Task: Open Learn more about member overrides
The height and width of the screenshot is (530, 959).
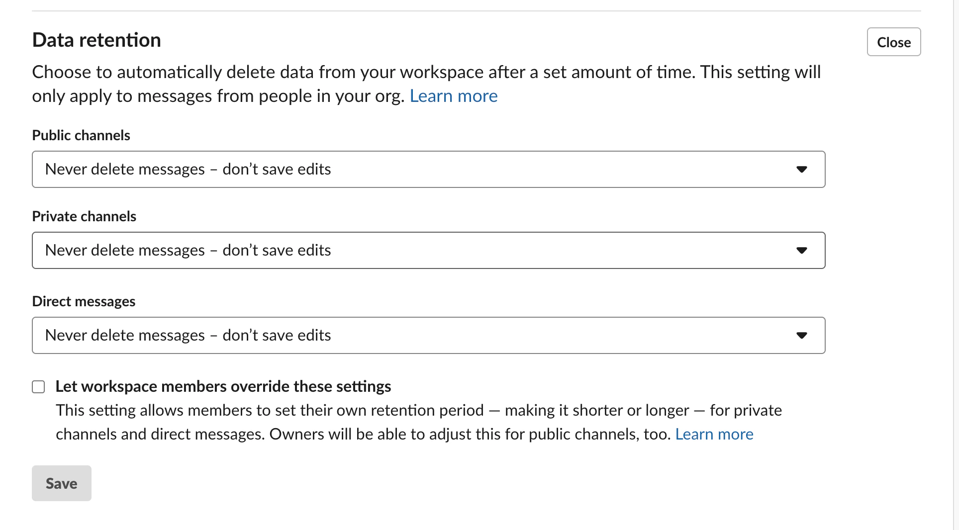Action: pos(714,434)
